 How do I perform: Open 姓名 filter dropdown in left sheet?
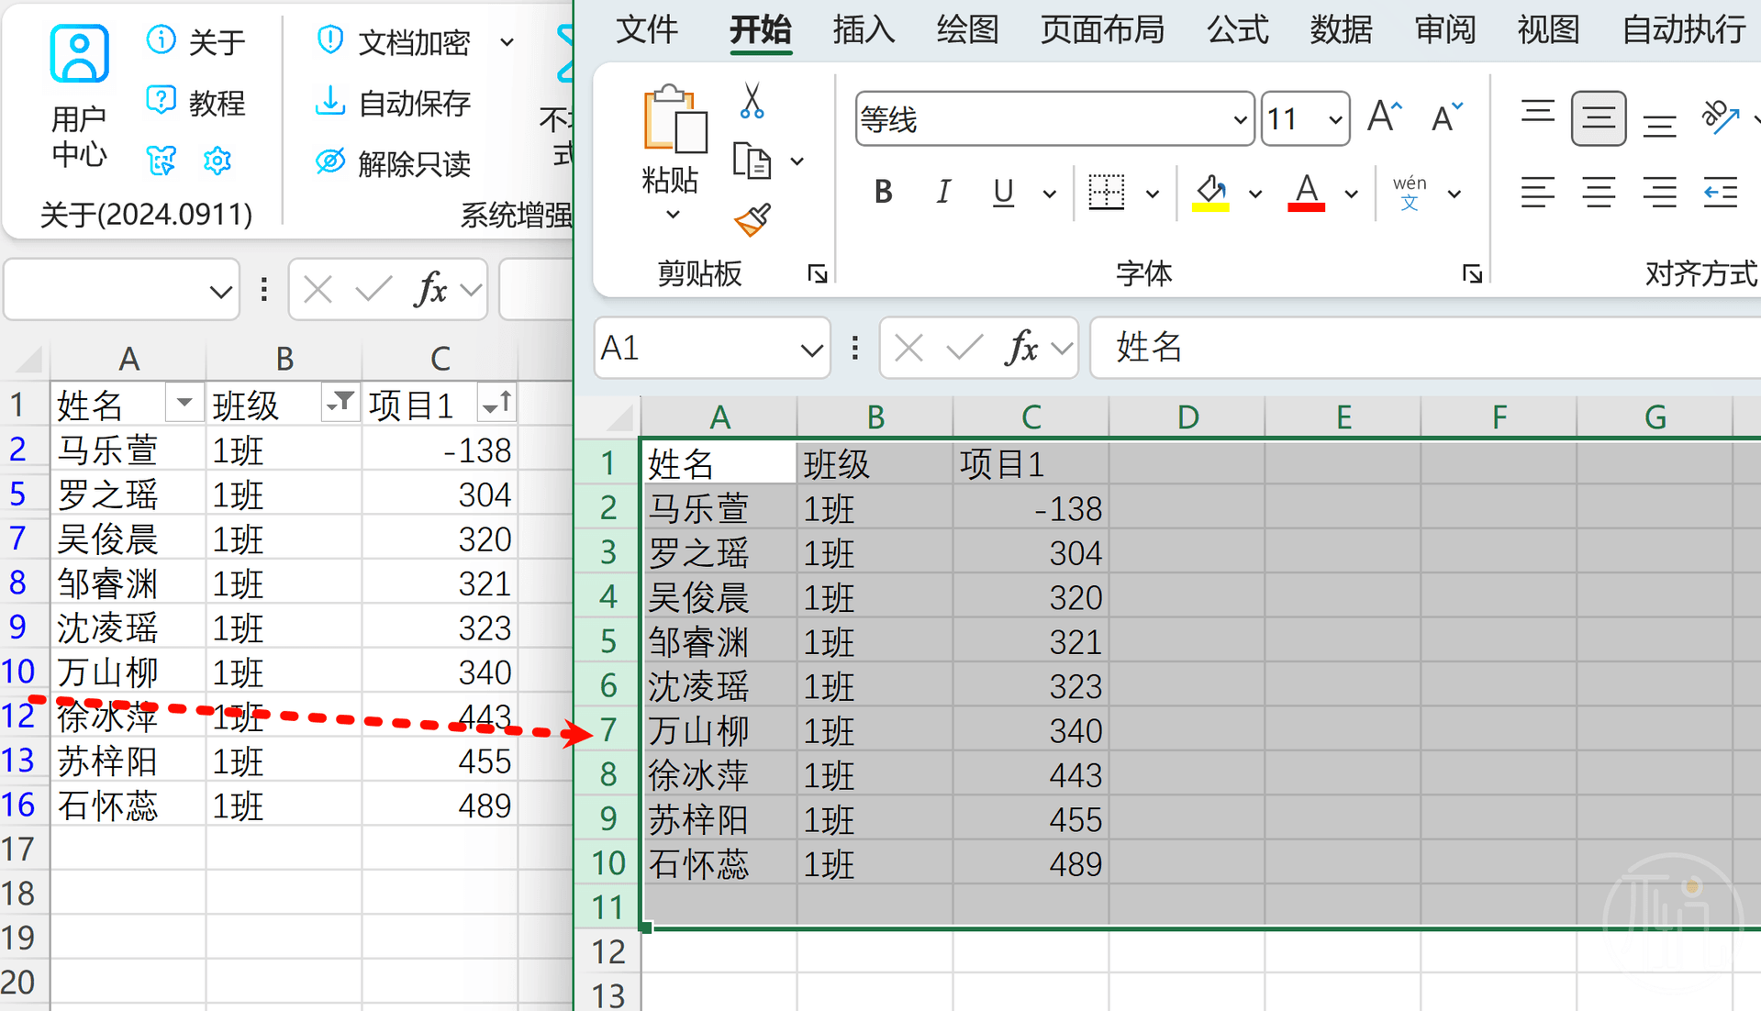184,403
